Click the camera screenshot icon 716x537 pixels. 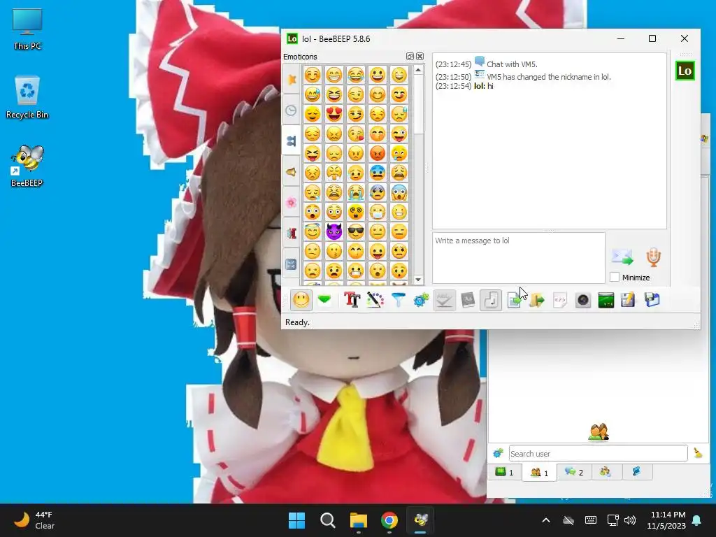click(x=583, y=300)
